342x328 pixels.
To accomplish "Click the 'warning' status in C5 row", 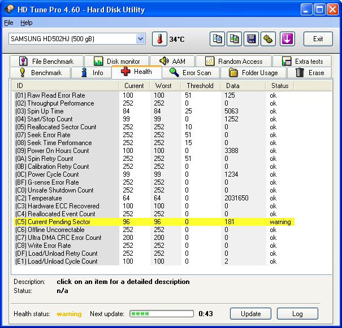I will (x=280, y=222).
